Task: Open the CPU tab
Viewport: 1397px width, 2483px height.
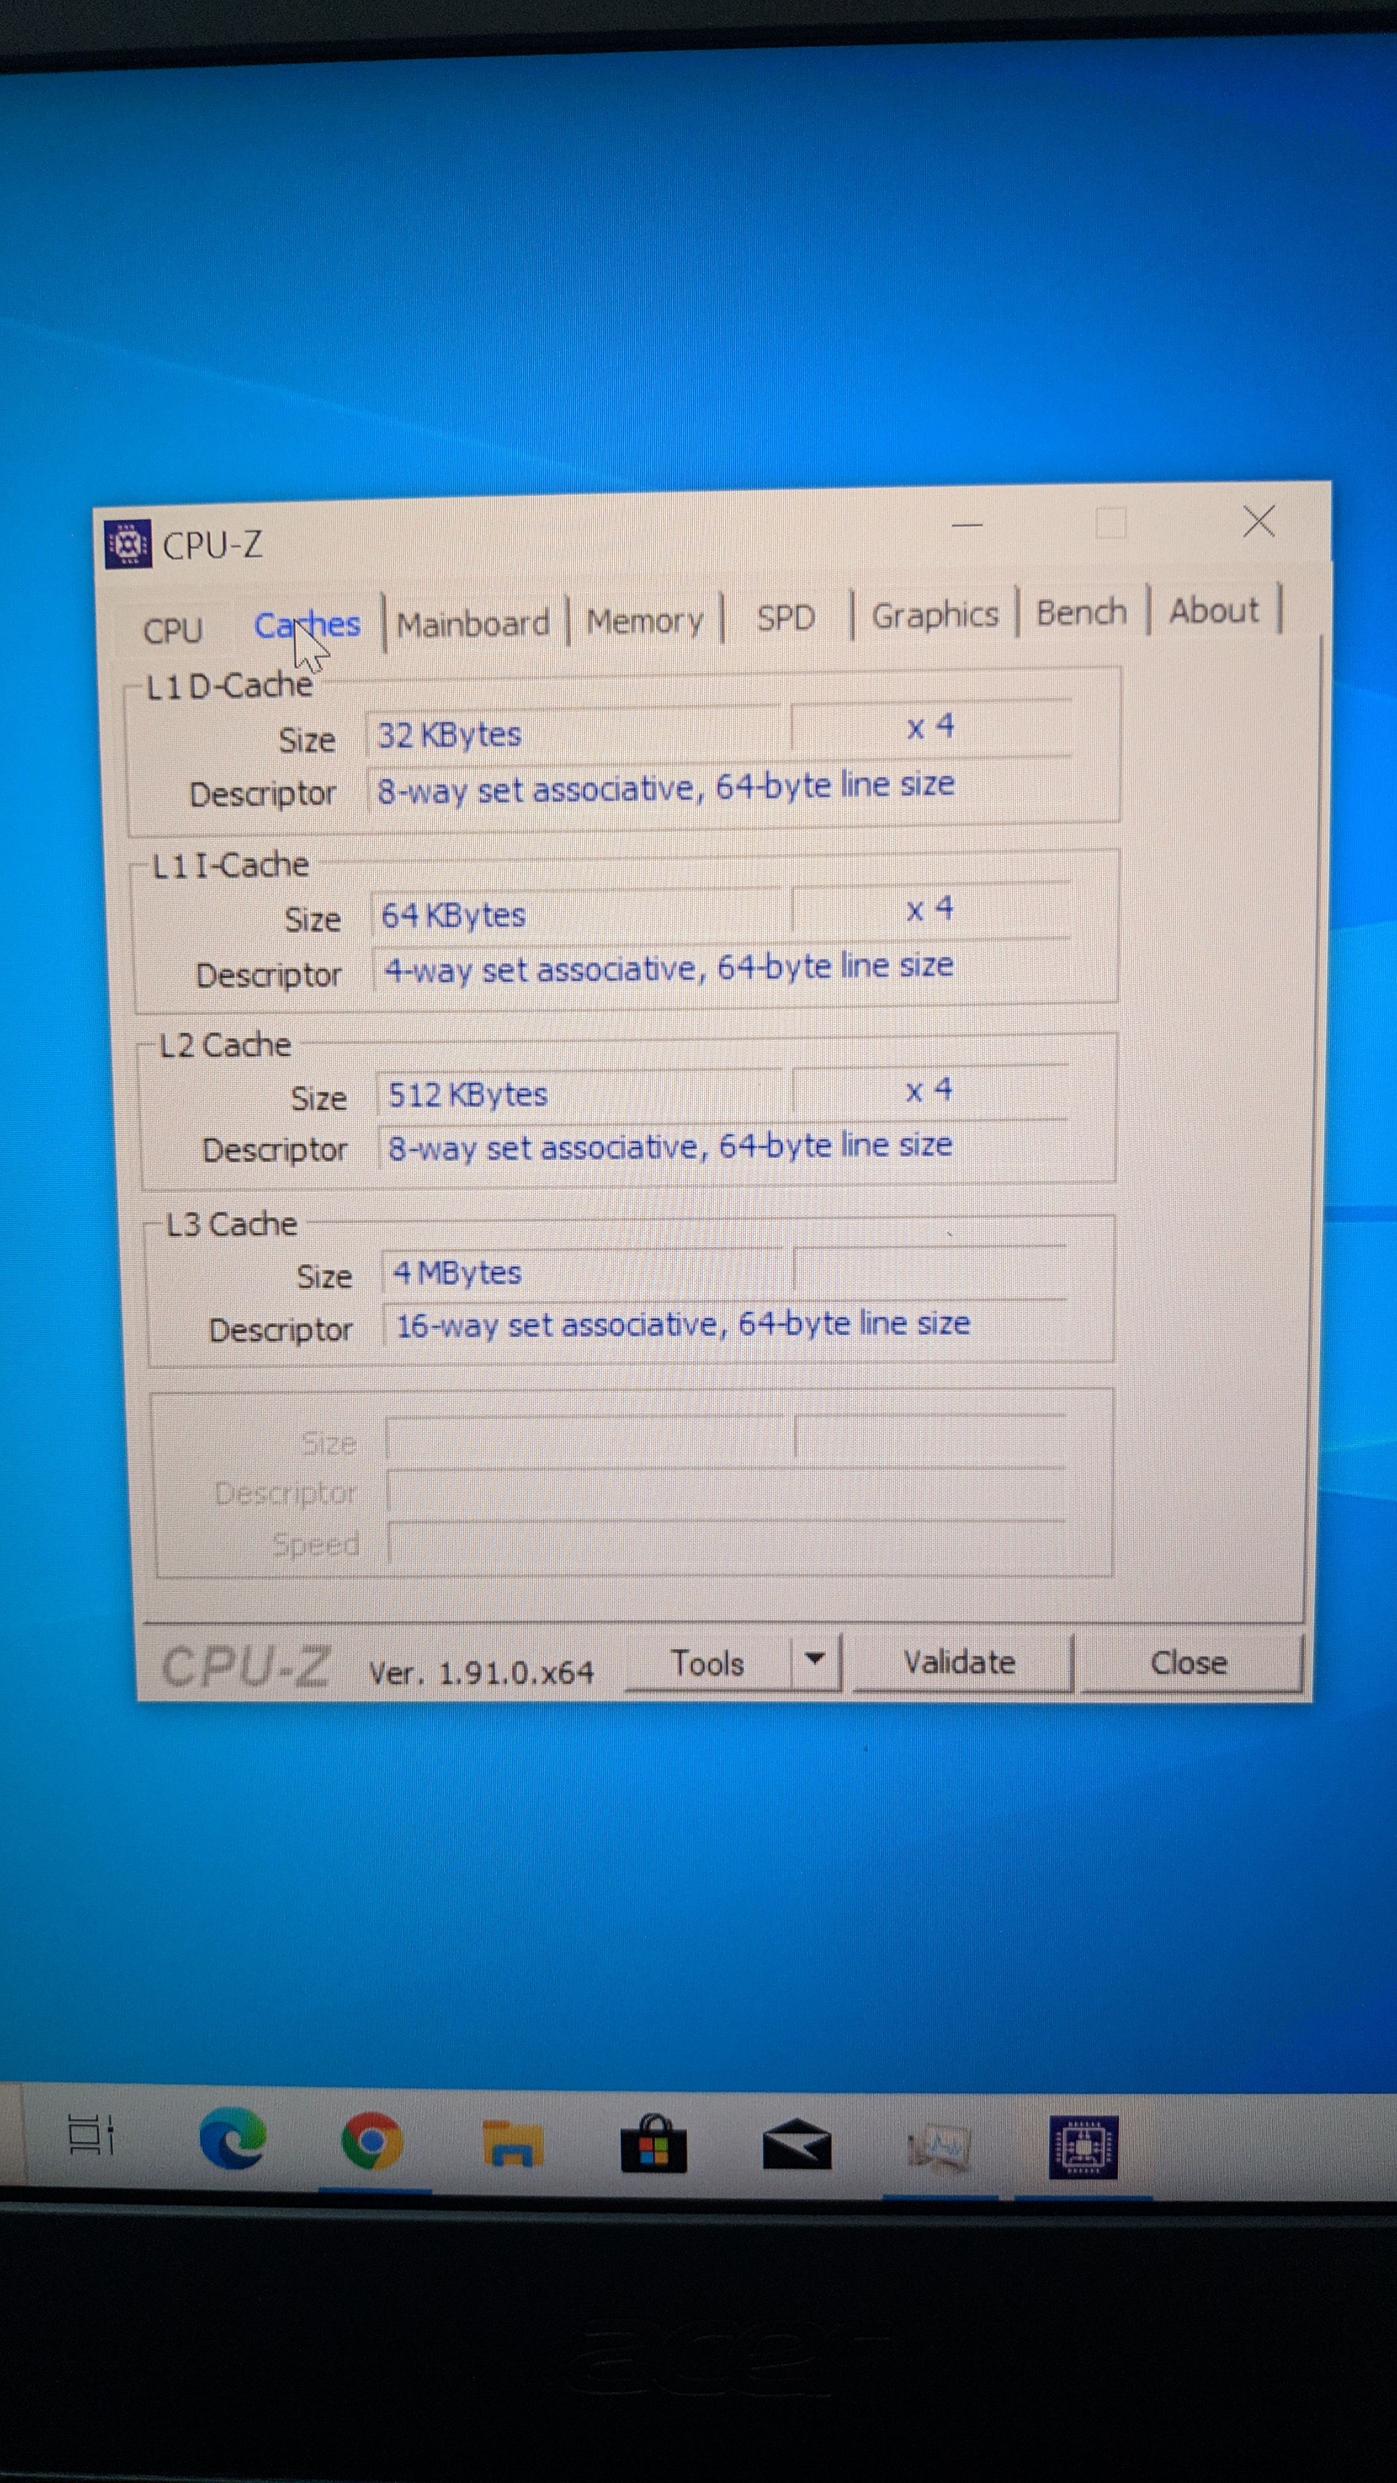Action: click(172, 631)
